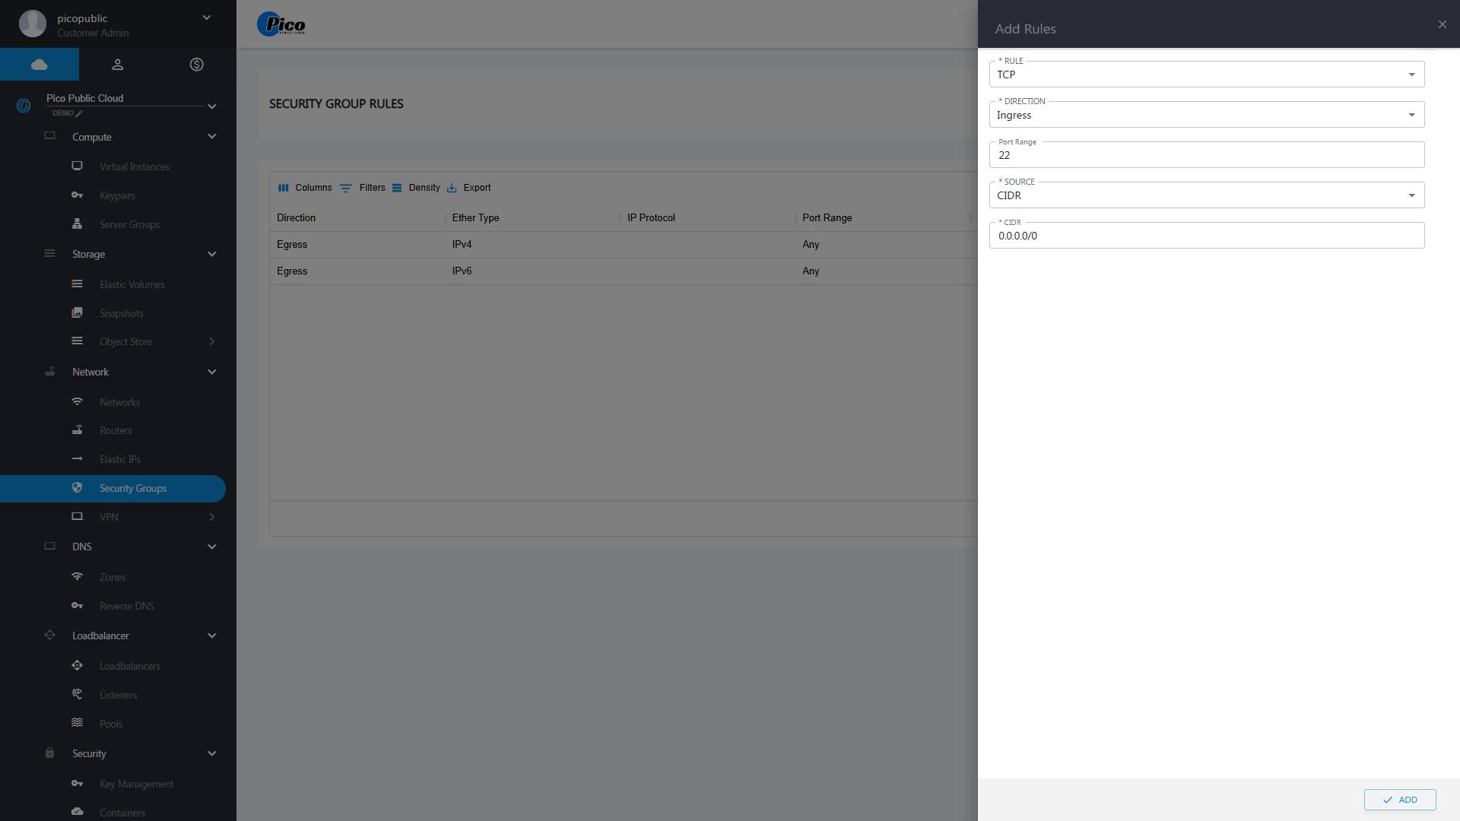Screen dimensions: 1460x821
Task: Click the Port Range input field
Action: pos(1206,155)
